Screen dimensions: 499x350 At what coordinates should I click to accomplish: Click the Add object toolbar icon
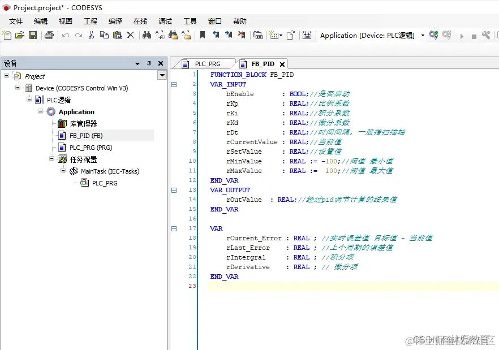pyautogui.click(x=276, y=35)
